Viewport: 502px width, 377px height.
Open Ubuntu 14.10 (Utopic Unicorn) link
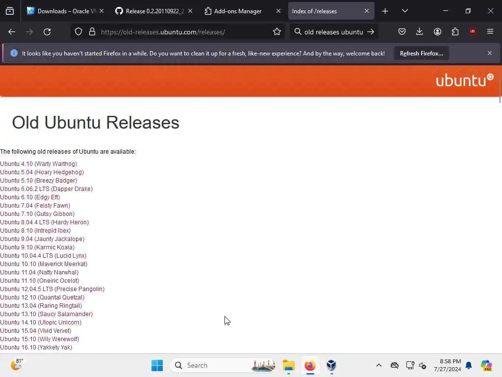[x=41, y=322]
